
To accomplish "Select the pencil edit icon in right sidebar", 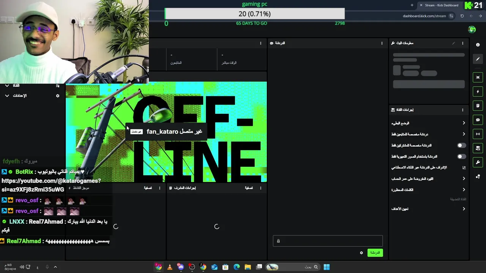I will pyautogui.click(x=478, y=59).
